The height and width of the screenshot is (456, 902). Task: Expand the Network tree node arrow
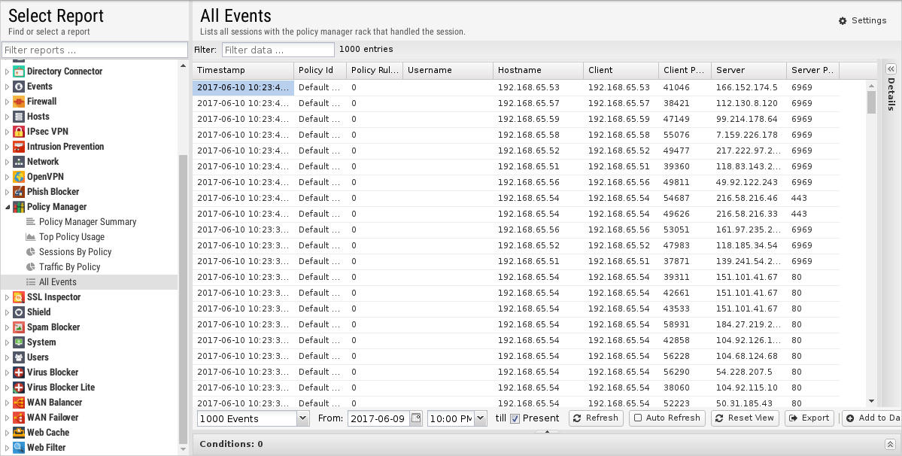pos(8,162)
